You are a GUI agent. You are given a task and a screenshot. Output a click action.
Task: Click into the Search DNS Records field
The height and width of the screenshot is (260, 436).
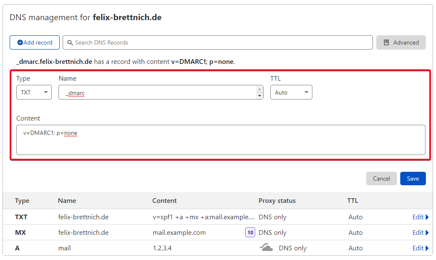[x=218, y=42]
